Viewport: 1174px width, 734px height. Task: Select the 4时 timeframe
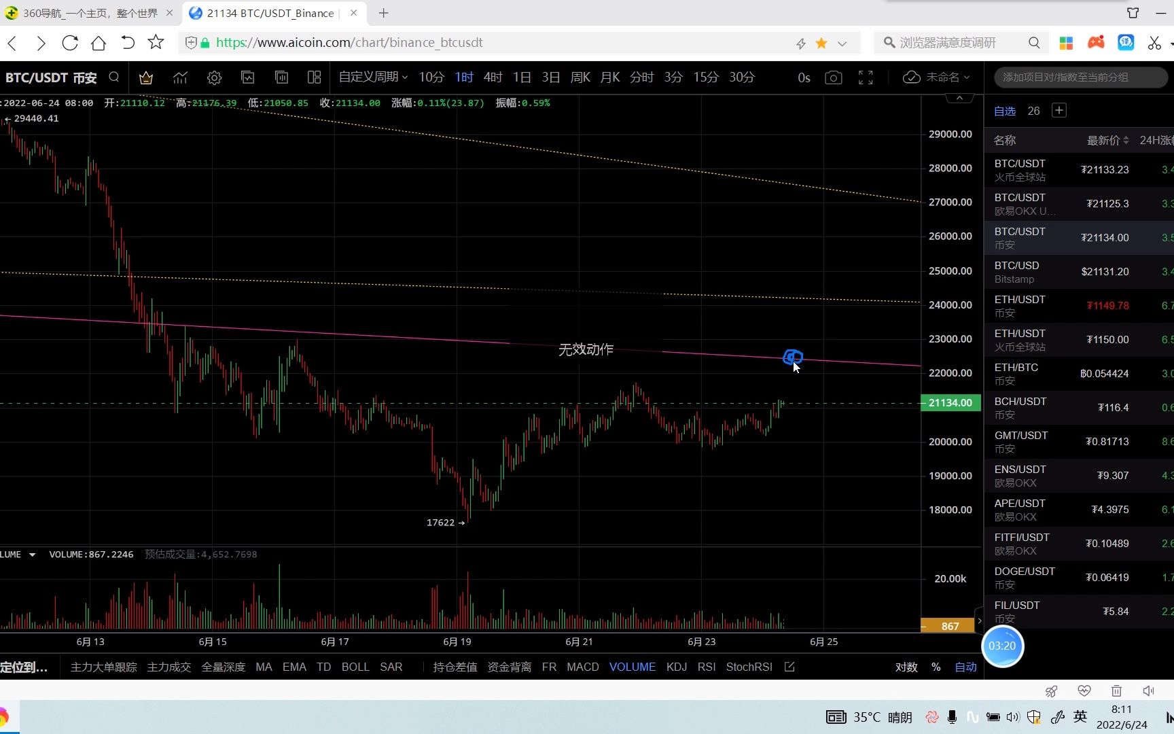(493, 77)
